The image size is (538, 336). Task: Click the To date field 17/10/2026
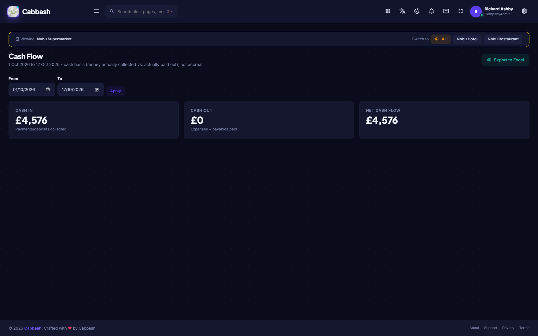81,89
